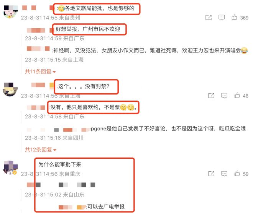Open the reply 可以去广电举报

point(106,206)
